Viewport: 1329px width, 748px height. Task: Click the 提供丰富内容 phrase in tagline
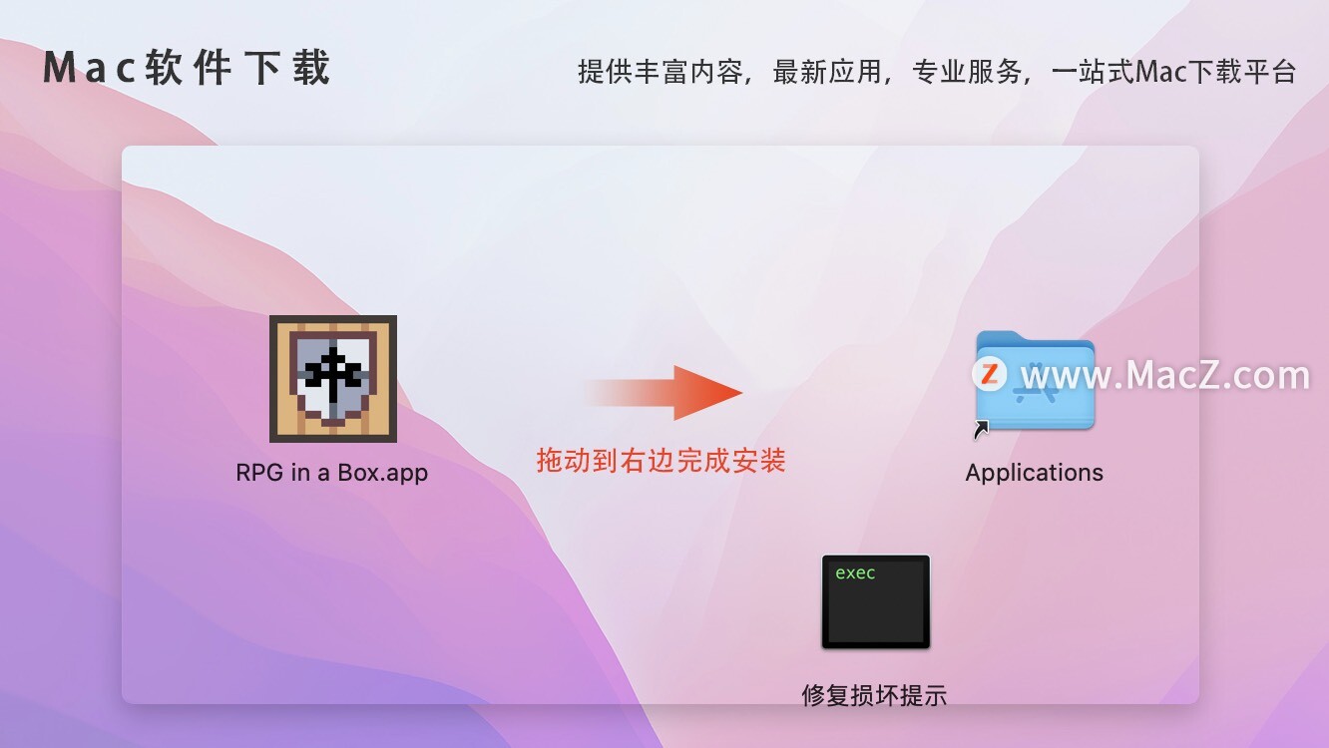(661, 72)
